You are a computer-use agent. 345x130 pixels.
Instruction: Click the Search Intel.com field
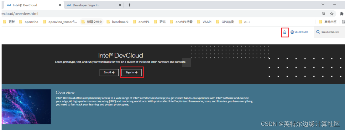coord(329,32)
